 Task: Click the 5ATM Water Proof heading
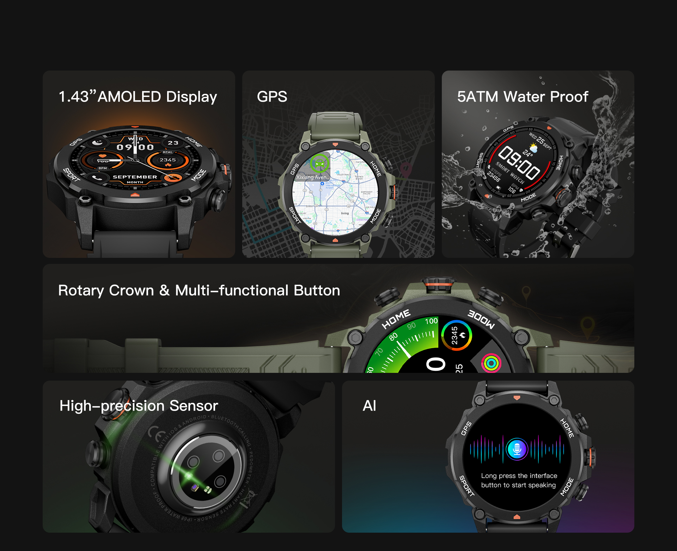[523, 97]
